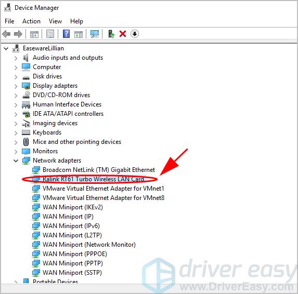Open the View menu
298x294 pixels.
coord(55,21)
